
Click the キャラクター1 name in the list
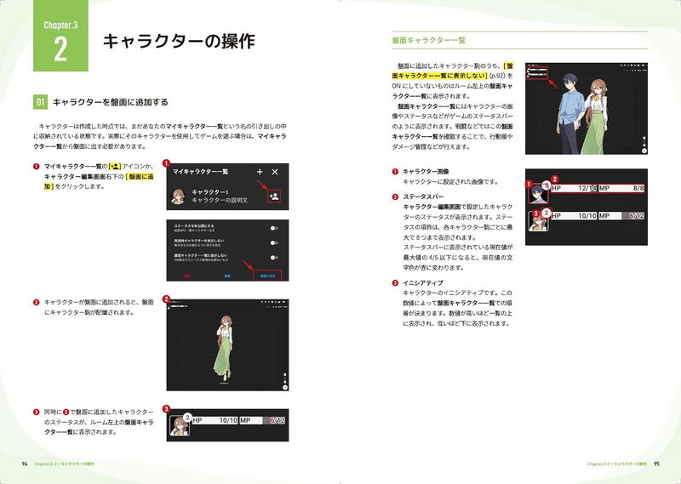coord(209,192)
